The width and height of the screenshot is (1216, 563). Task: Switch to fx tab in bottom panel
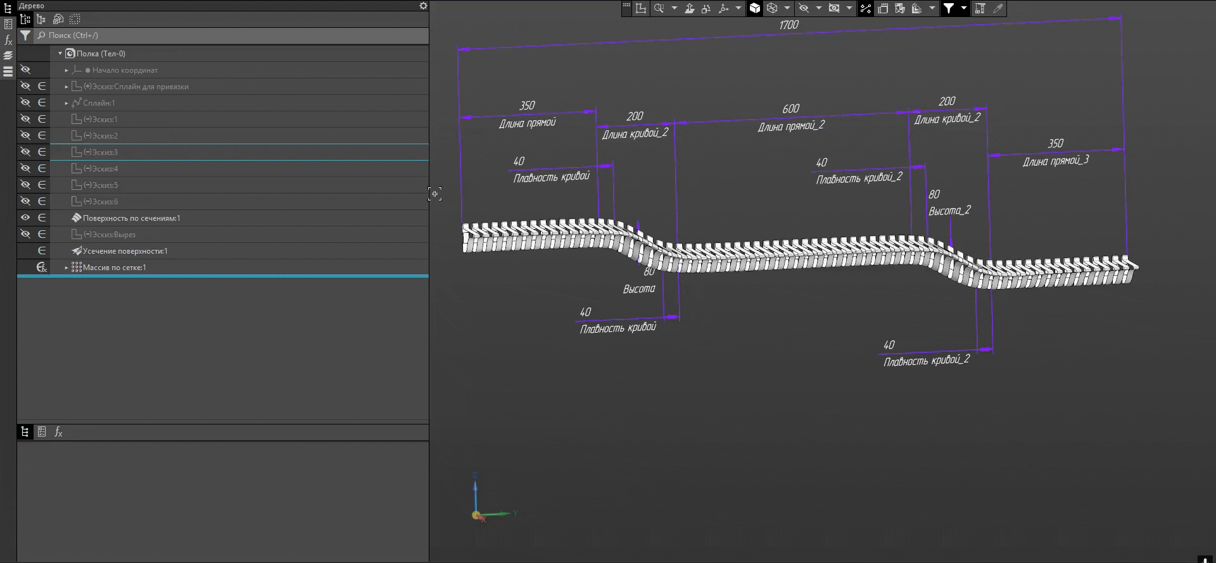(58, 431)
